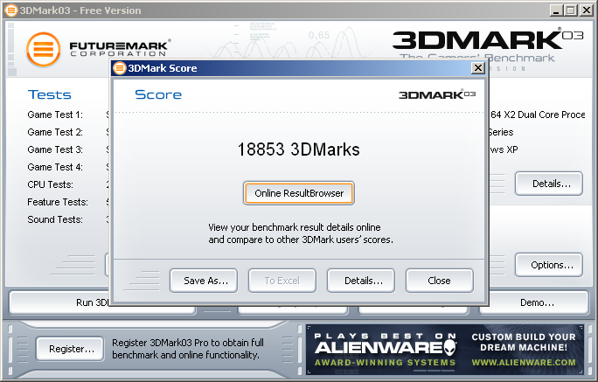Open the Online ResultBrowser

click(x=299, y=193)
